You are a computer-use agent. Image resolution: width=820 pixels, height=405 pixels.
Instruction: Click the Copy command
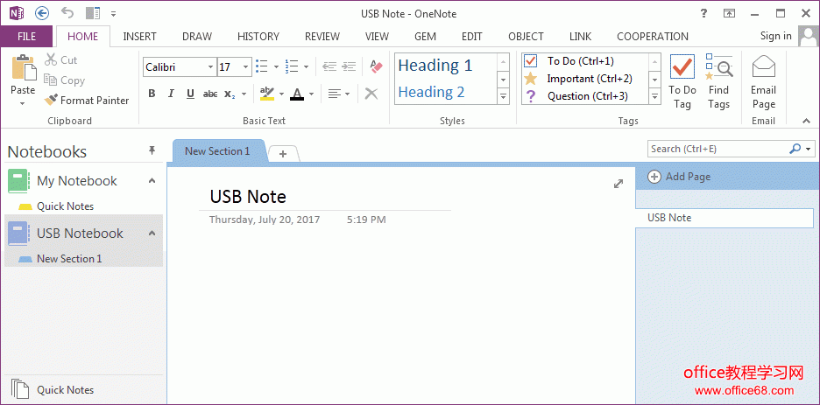[x=64, y=80]
